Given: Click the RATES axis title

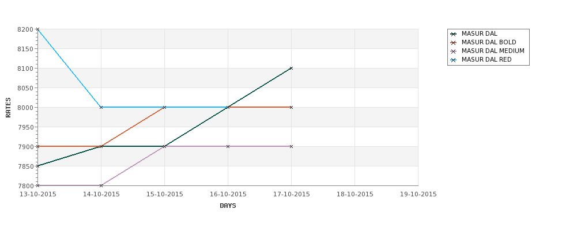Looking at the screenshot, I should coord(8,108).
